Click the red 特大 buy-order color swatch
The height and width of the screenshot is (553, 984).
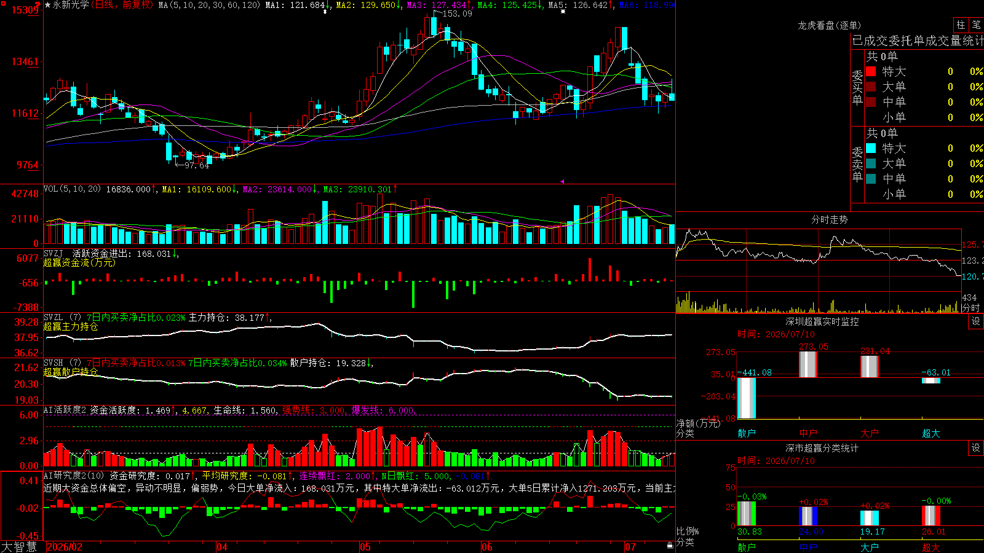click(x=871, y=71)
